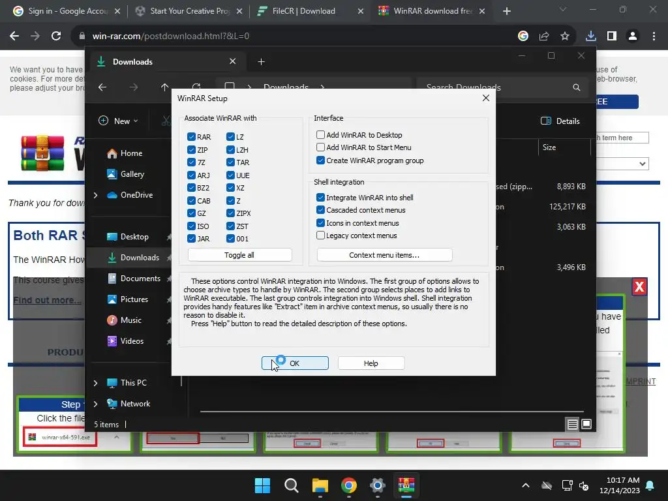The width and height of the screenshot is (668, 501).
Task: Toggle the ISO association checkbox
Action: click(191, 226)
